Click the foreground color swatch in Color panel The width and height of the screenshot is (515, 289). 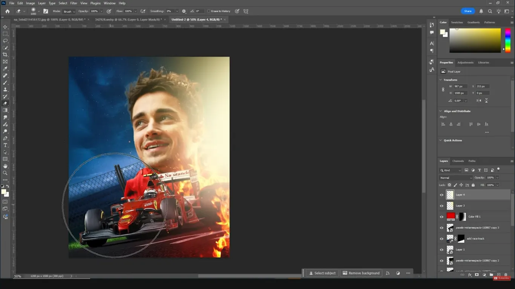tap(443, 32)
